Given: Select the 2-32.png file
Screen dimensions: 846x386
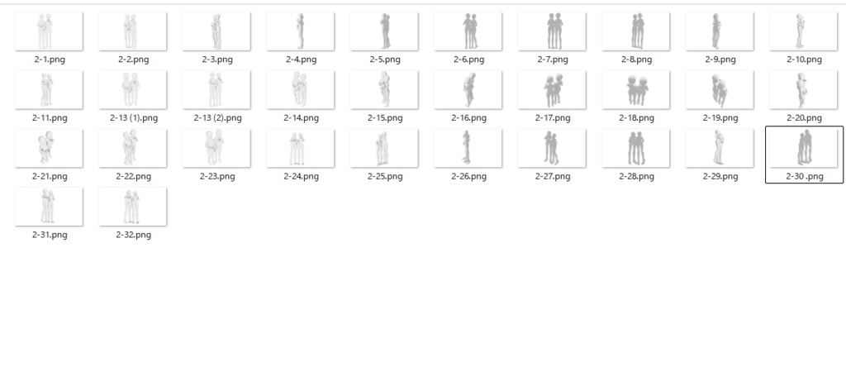Looking at the screenshot, I should tap(133, 207).
